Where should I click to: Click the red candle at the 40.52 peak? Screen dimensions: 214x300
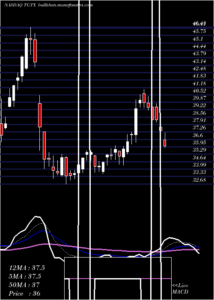[144, 98]
